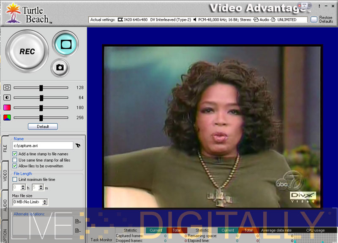Click the brightness sun icon

[7, 88]
